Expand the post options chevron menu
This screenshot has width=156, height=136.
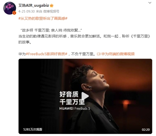[x=150, y=3]
